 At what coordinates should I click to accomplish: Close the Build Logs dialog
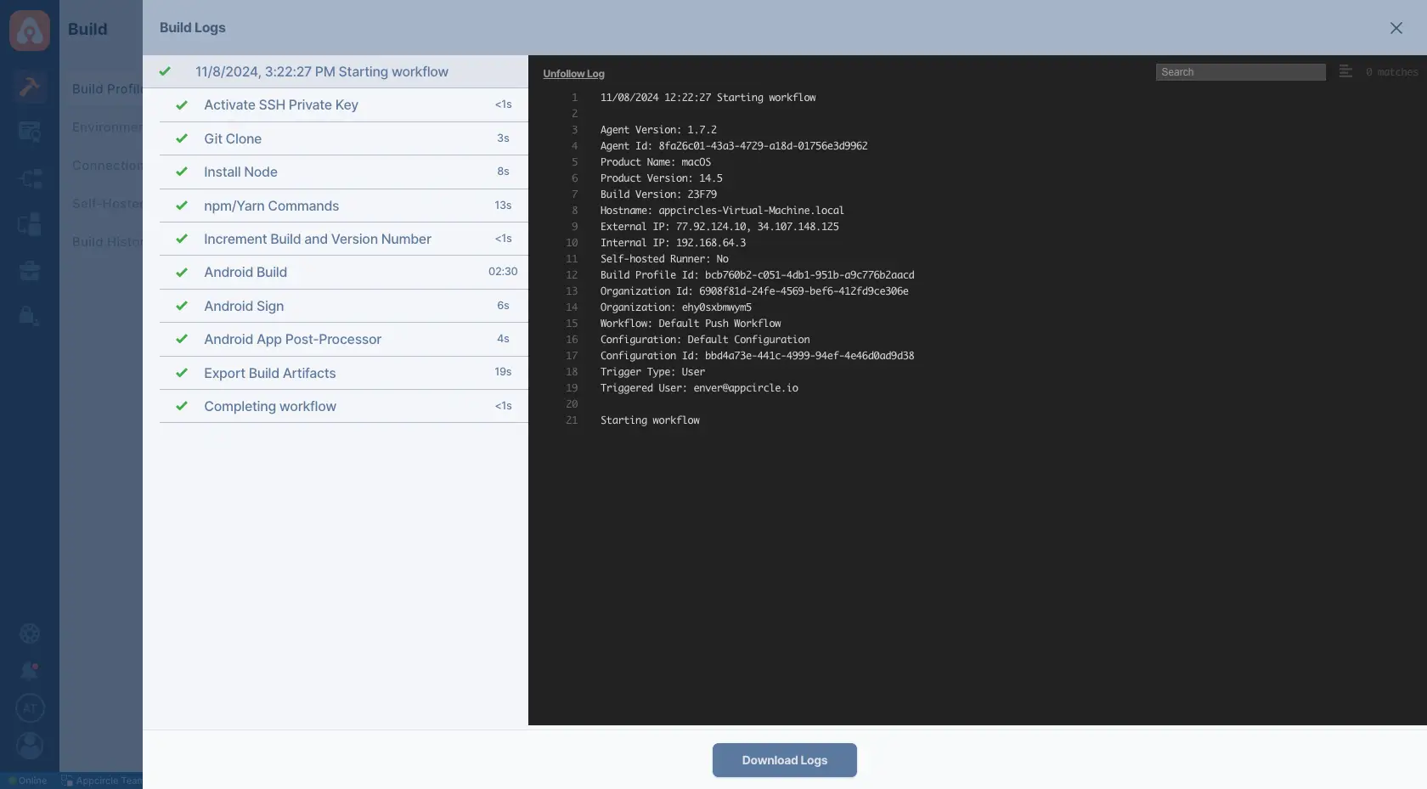tap(1396, 28)
